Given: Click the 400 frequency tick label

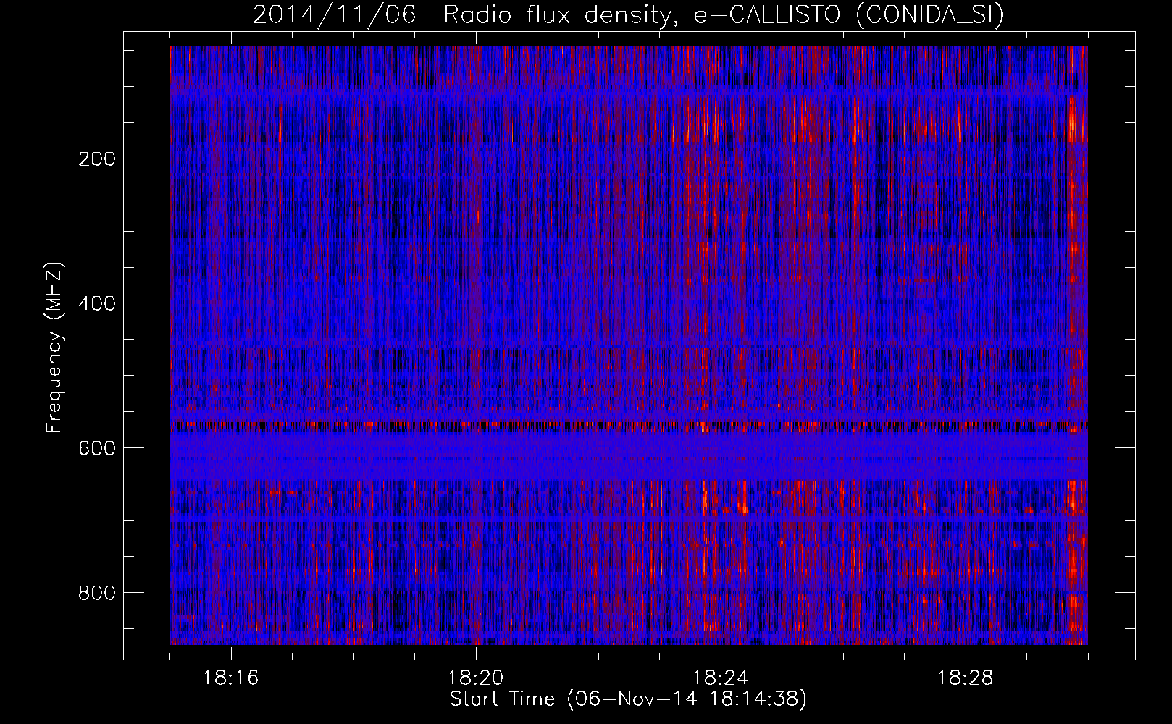Looking at the screenshot, I should coord(96,303).
